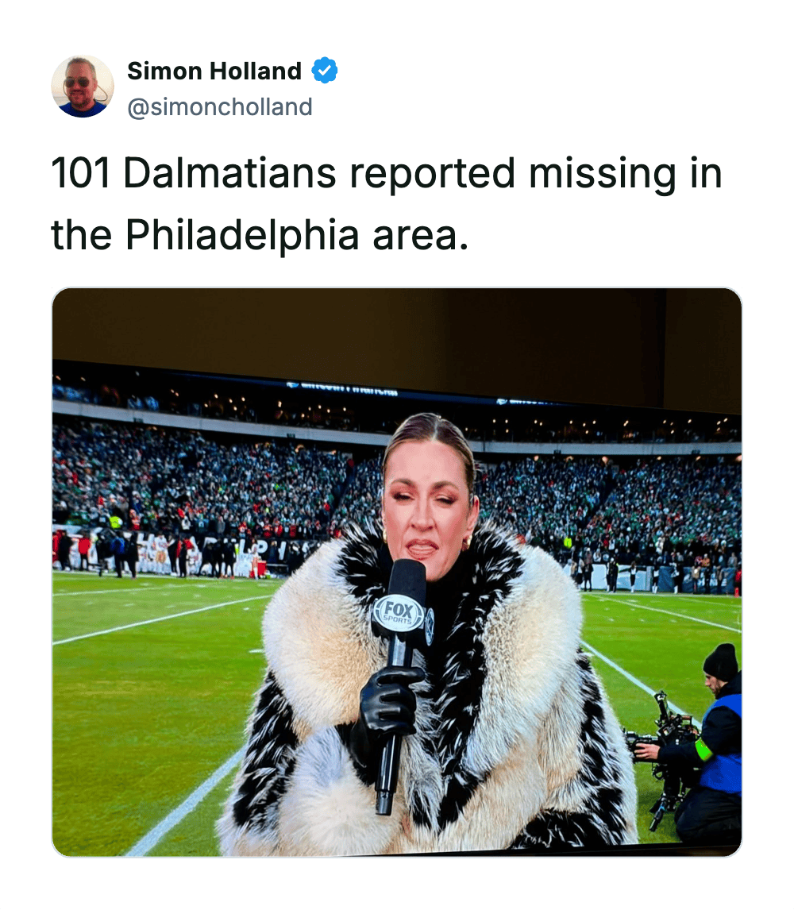Click Simon Holland's profile avatar
794x910 pixels.
[x=83, y=87]
